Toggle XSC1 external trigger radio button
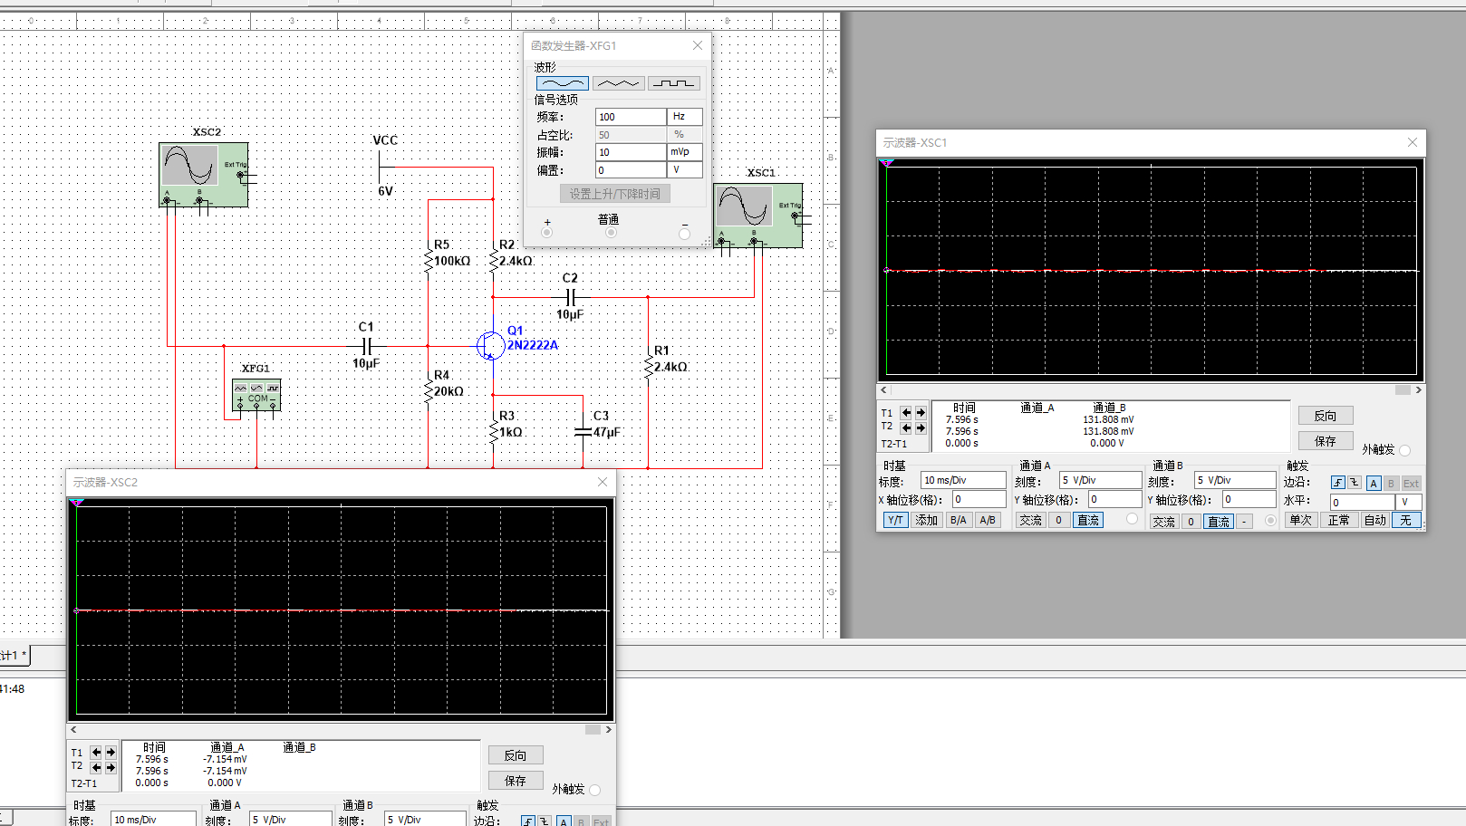Screen dimensions: 1466x826 pos(1404,450)
